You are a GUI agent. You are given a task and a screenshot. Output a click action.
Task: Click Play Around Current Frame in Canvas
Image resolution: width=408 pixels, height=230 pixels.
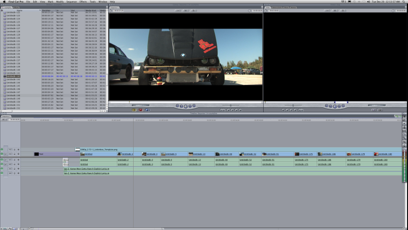[190, 106]
